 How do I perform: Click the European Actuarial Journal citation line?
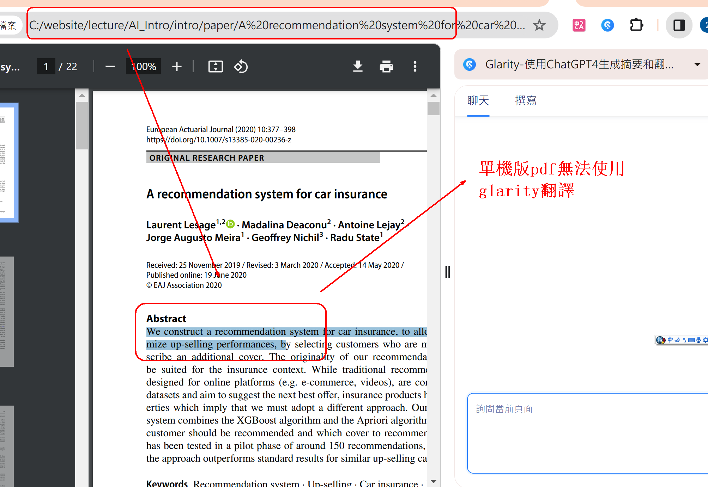click(x=221, y=129)
